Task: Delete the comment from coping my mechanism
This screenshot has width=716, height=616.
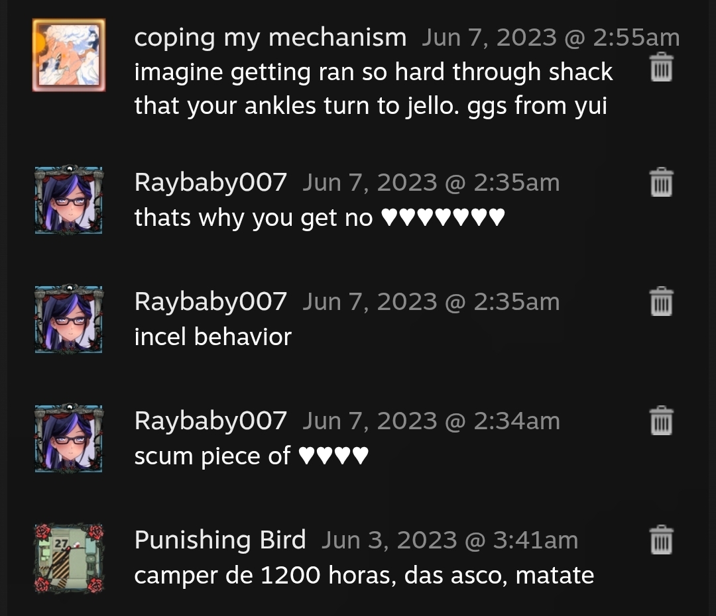Action: pos(661,67)
